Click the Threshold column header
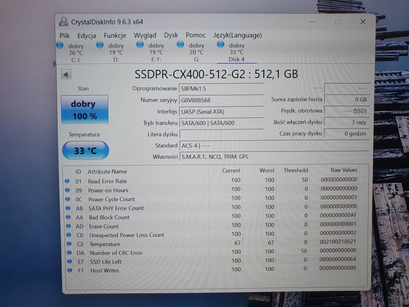The width and height of the screenshot is (409, 307). click(295, 170)
